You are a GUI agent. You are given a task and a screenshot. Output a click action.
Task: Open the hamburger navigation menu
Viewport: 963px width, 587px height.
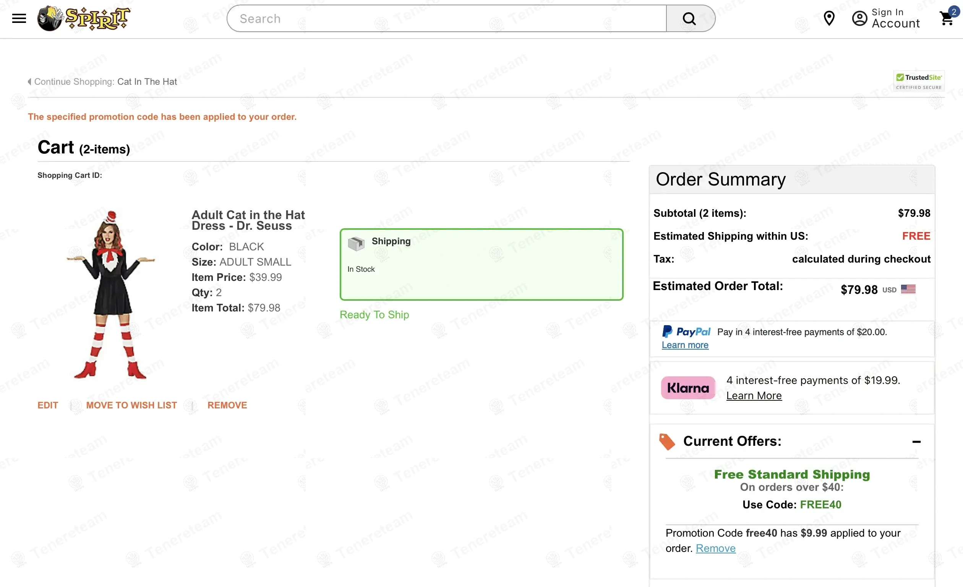(18, 18)
